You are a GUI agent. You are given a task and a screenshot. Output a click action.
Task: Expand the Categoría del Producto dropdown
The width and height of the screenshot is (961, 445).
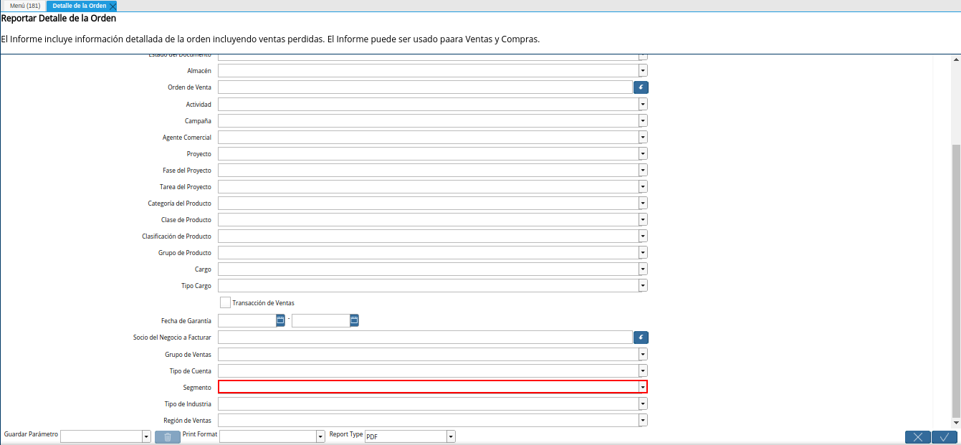click(x=643, y=204)
